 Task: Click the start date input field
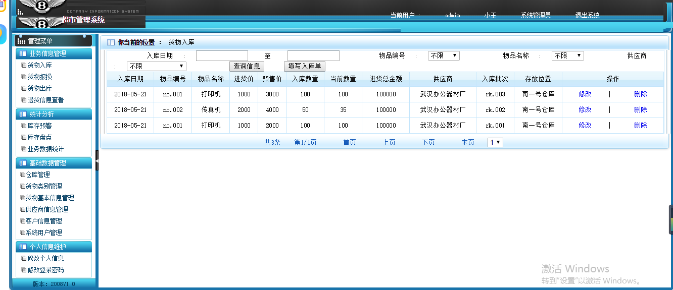tap(222, 56)
